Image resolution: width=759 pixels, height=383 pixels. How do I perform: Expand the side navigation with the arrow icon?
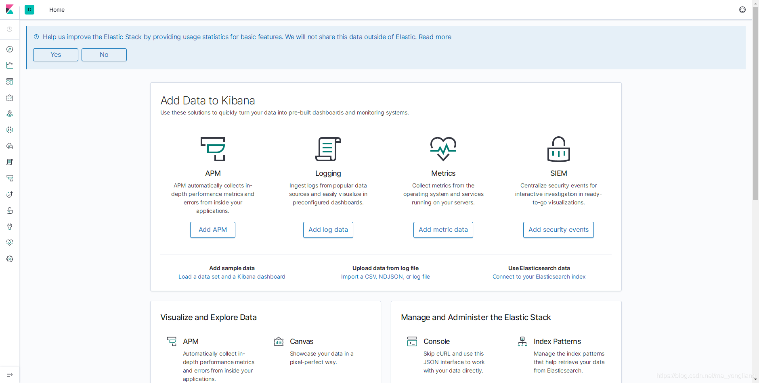(10, 375)
